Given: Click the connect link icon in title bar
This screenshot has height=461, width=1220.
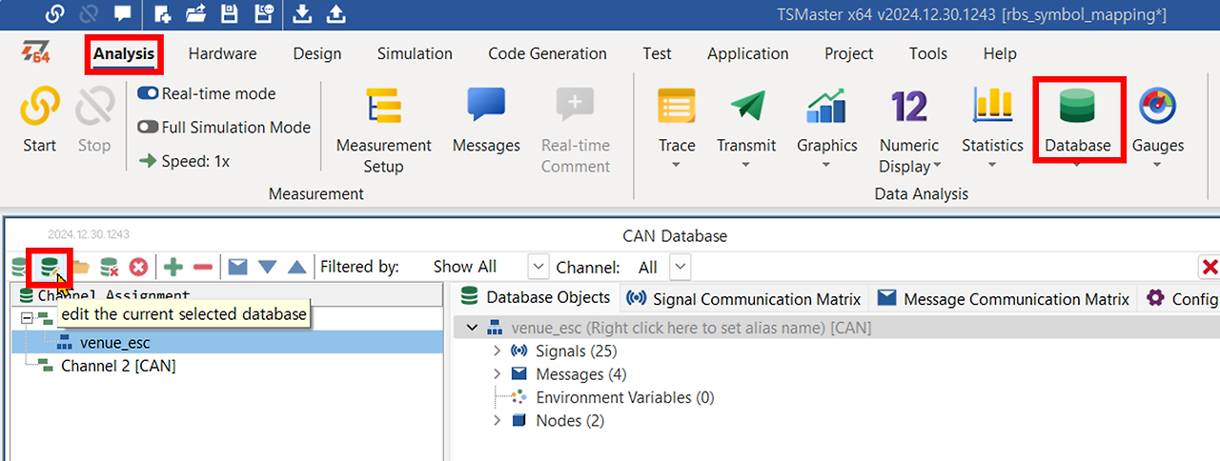Looking at the screenshot, I should (x=55, y=13).
